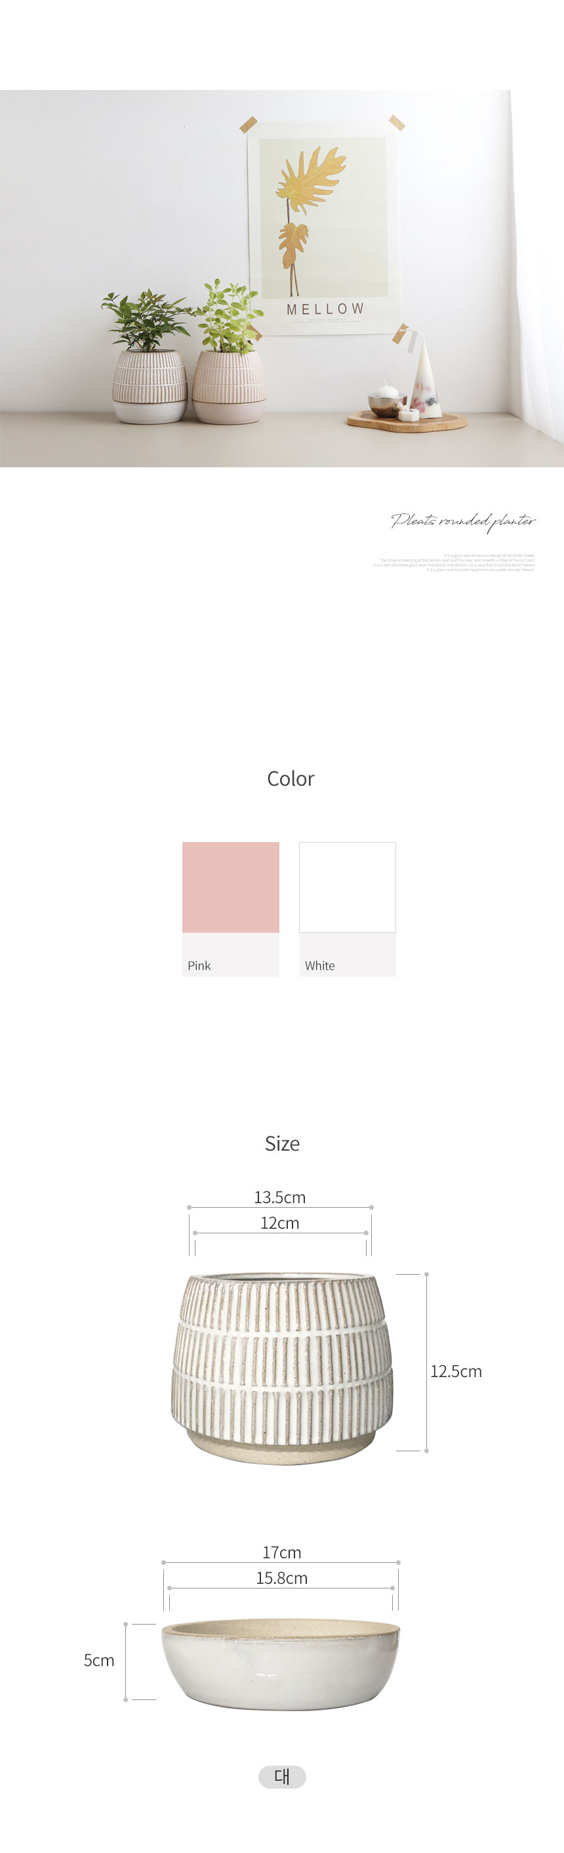564x1853 pixels.
Task: Click the MELLOW poster on the wall
Action: pyautogui.click(x=324, y=226)
